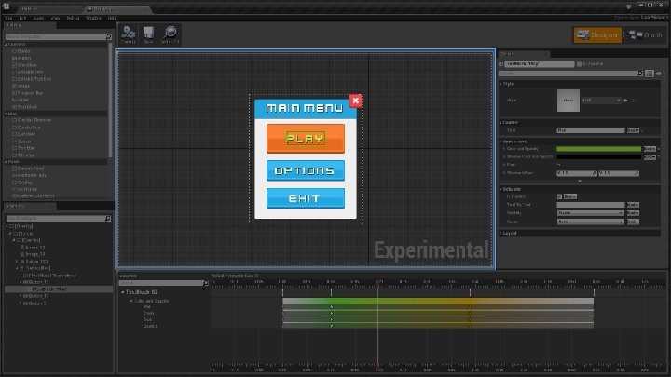Toggle the Is Enabled checkbox
The height and width of the screenshot is (377, 671).
click(x=559, y=196)
